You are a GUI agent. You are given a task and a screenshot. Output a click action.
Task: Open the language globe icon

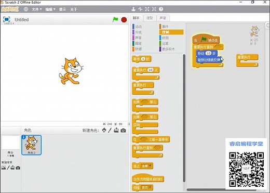pos(26,9)
